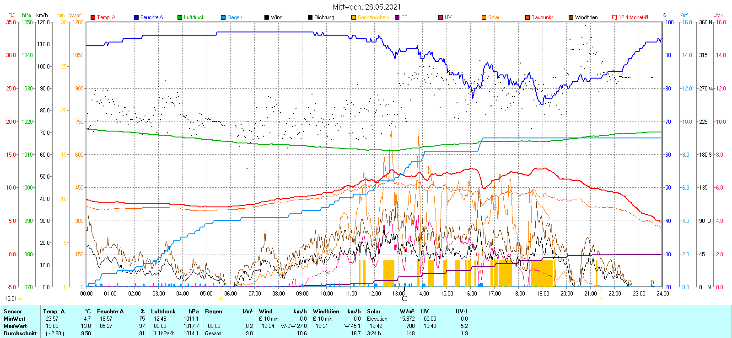The height and width of the screenshot is (338, 732).
Task: Click the average temperature value 9.50
Action: tap(86, 333)
